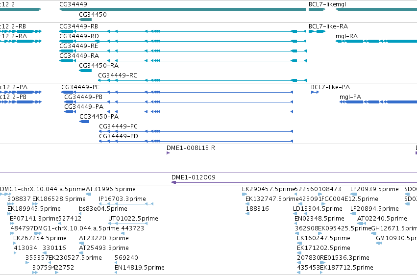Select the mgl-PA protein label
This screenshot has width=417, height=275.
click(x=350, y=97)
